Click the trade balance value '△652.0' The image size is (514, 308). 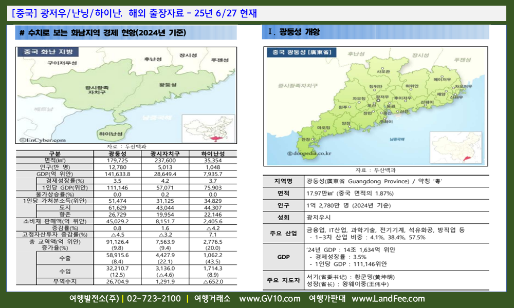tap(213, 281)
